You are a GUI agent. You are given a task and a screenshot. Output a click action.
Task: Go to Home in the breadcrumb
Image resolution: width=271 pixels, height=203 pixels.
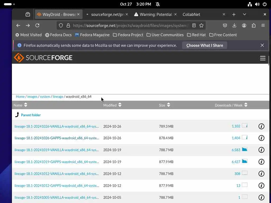(20, 96)
